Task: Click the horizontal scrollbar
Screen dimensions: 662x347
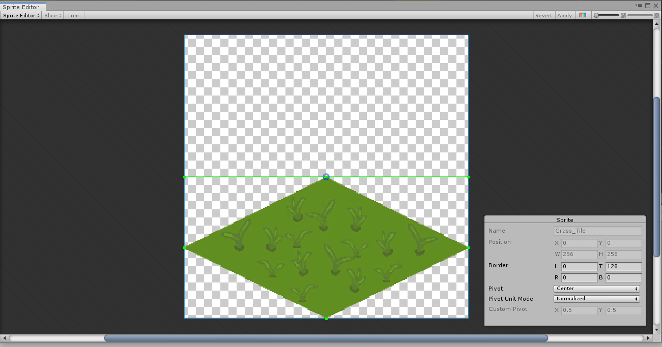Action: (x=326, y=338)
